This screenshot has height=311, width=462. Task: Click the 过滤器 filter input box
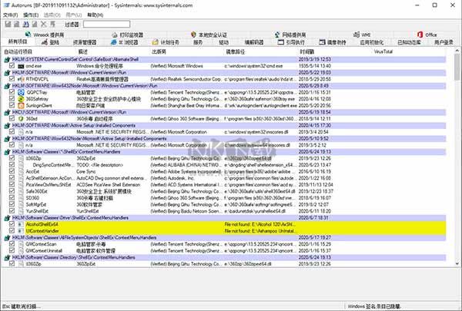coord(116,25)
